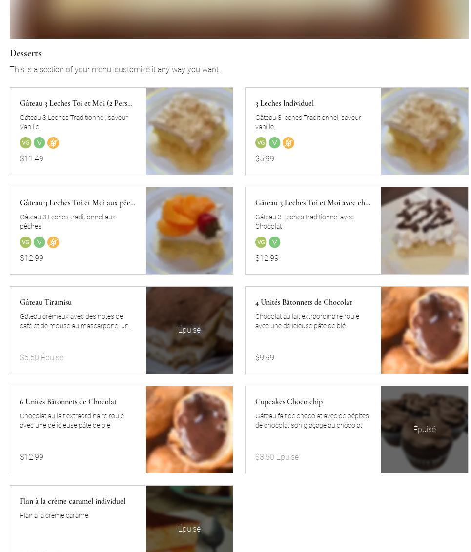Open Flan à la crème caramel individuel

pos(73,501)
